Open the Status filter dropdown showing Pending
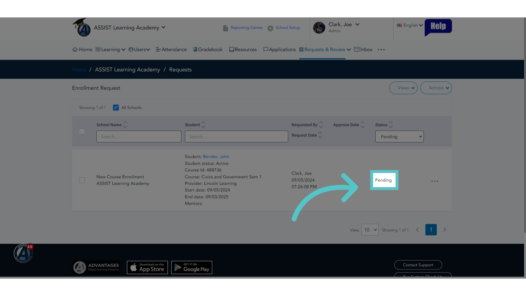The width and height of the screenshot is (526, 296). tap(399, 136)
